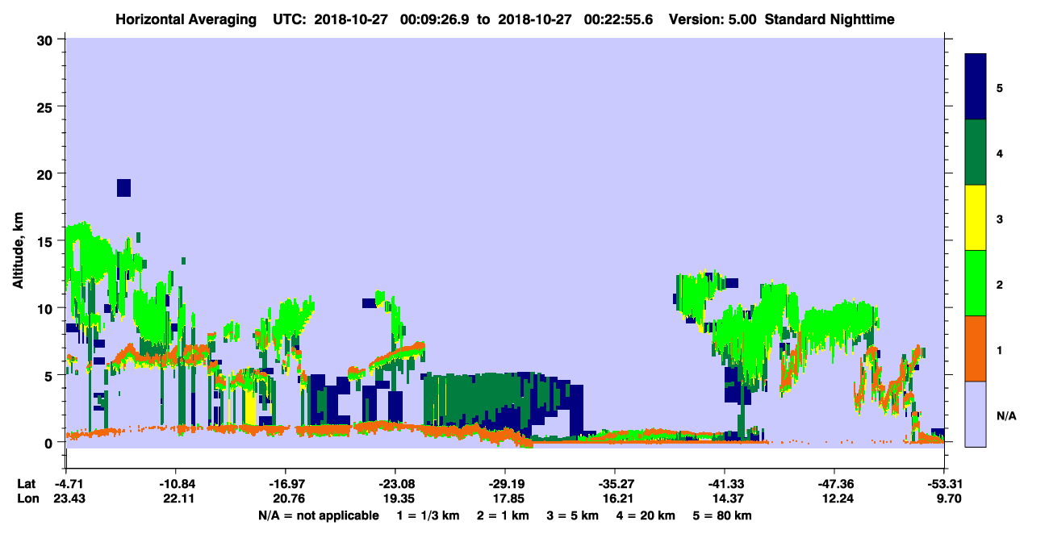The image size is (1049, 538).
Task: Click the altitude tick label 15
Action: tap(47, 241)
